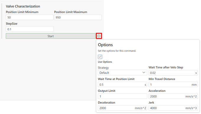
Task: Select the Position Limit Minimum label
Action: [22, 12]
